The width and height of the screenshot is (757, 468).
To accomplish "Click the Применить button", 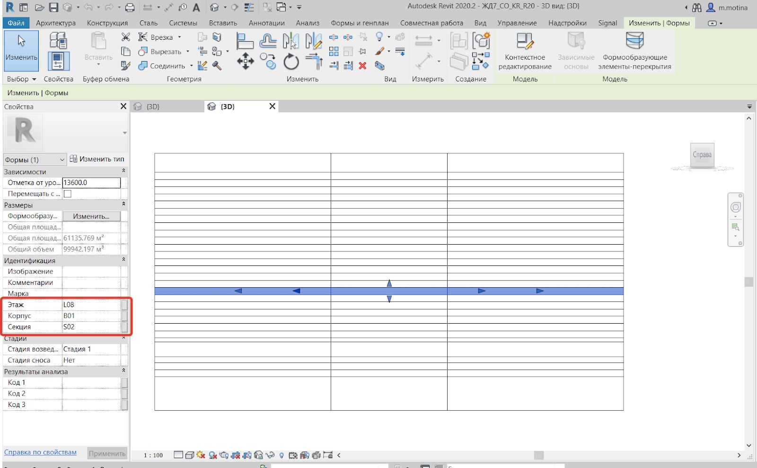I will point(107,453).
